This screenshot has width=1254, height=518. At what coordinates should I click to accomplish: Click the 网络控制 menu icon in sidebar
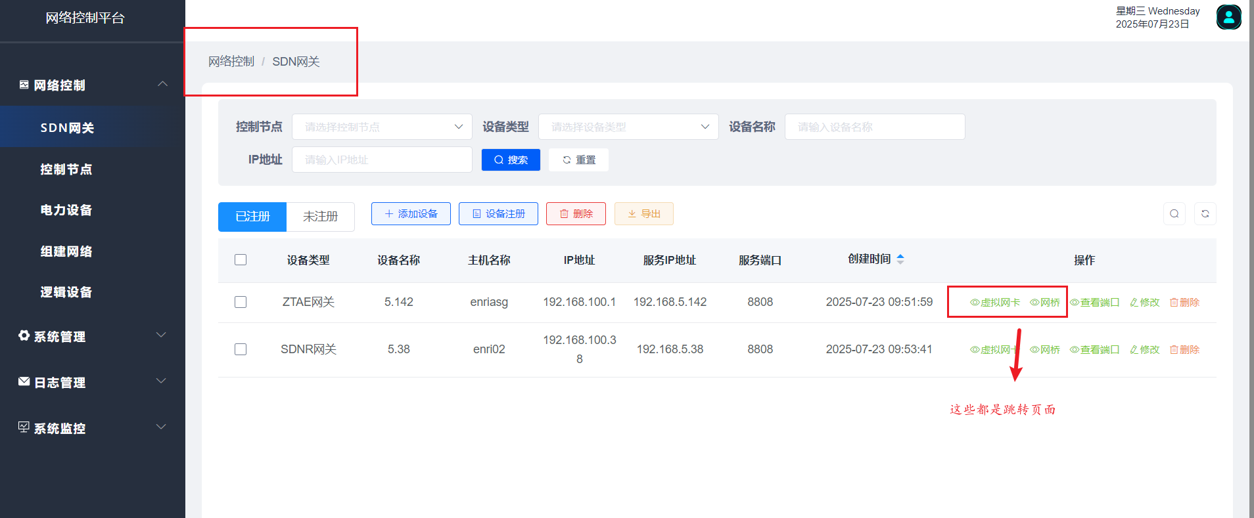click(x=24, y=85)
